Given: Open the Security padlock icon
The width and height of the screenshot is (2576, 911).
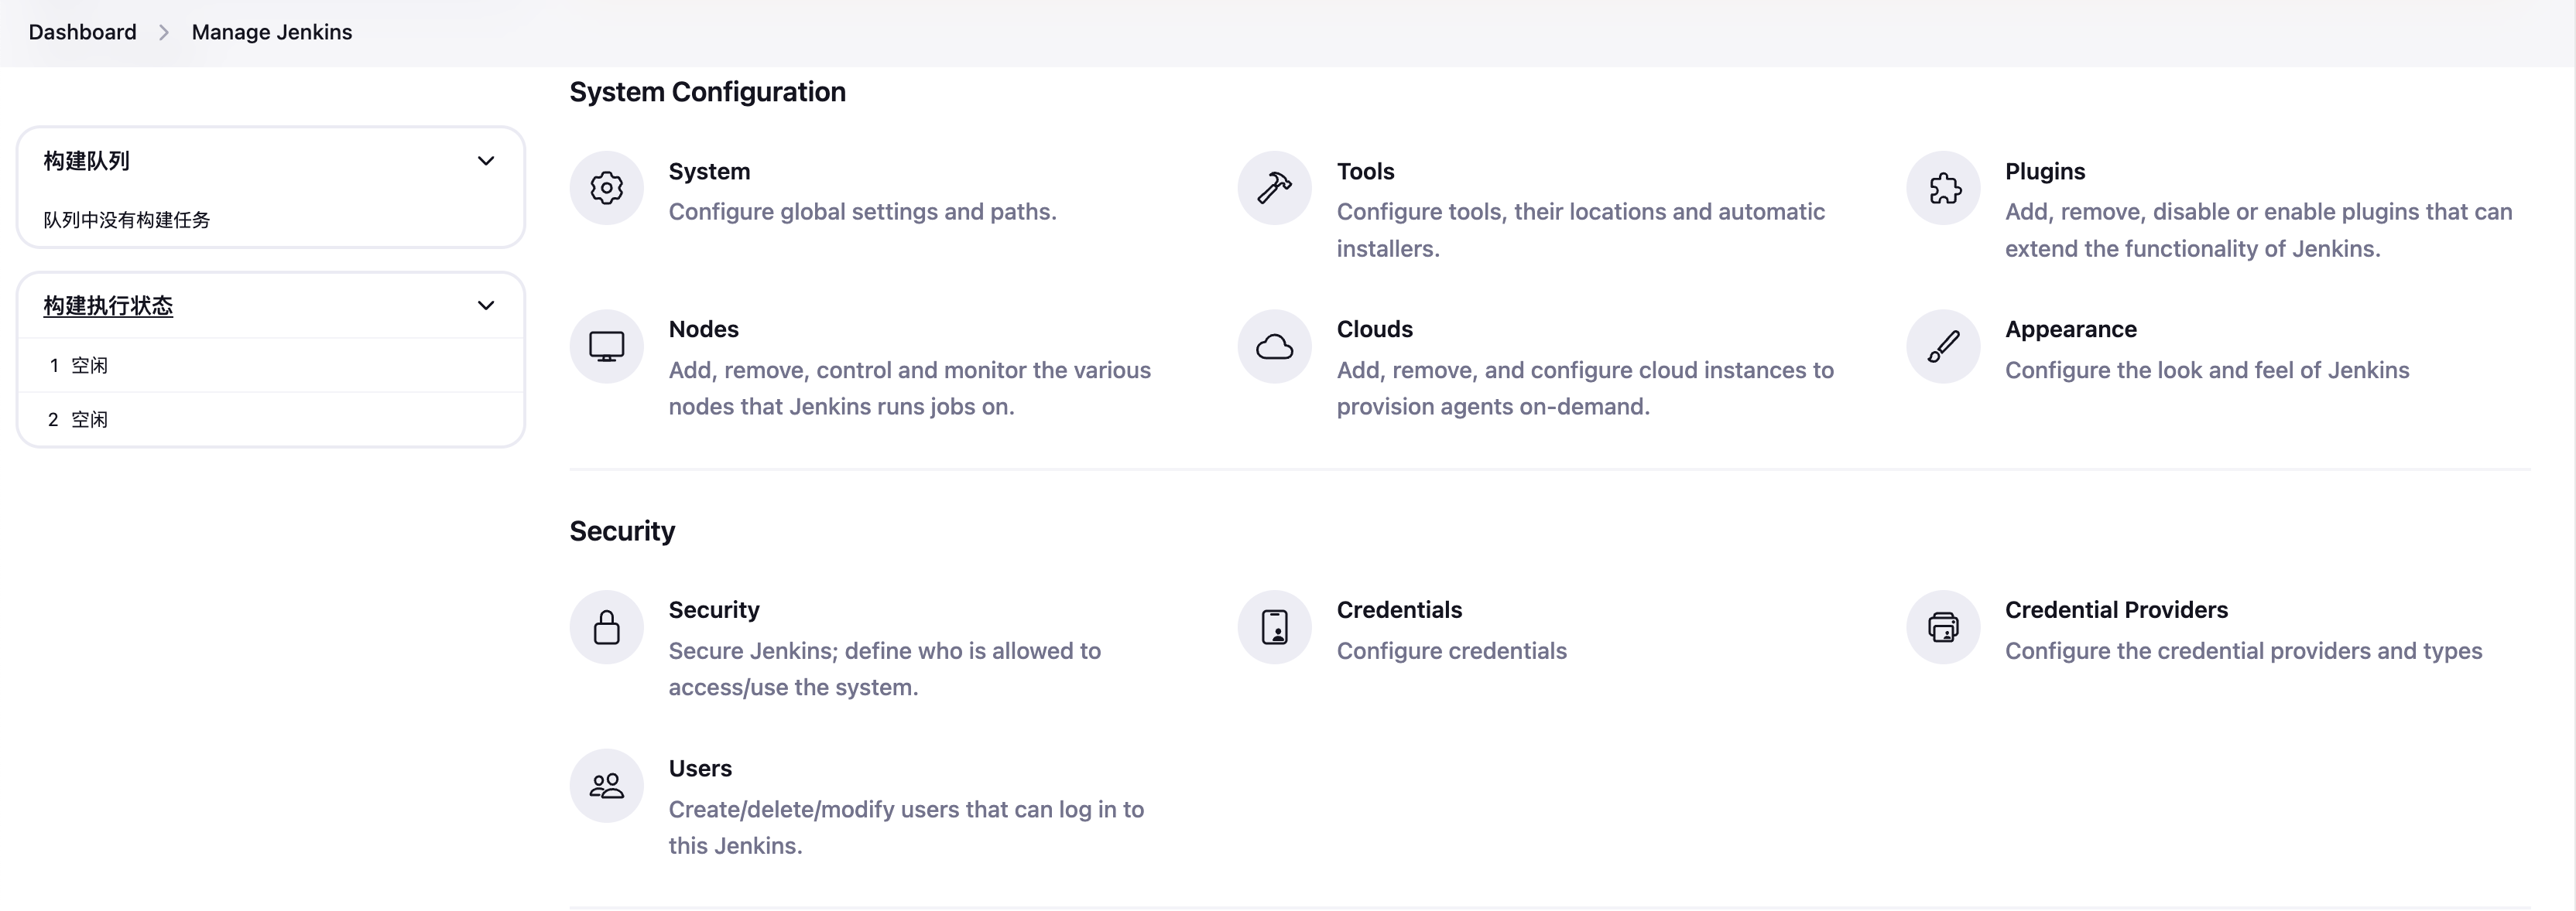Looking at the screenshot, I should [x=606, y=627].
